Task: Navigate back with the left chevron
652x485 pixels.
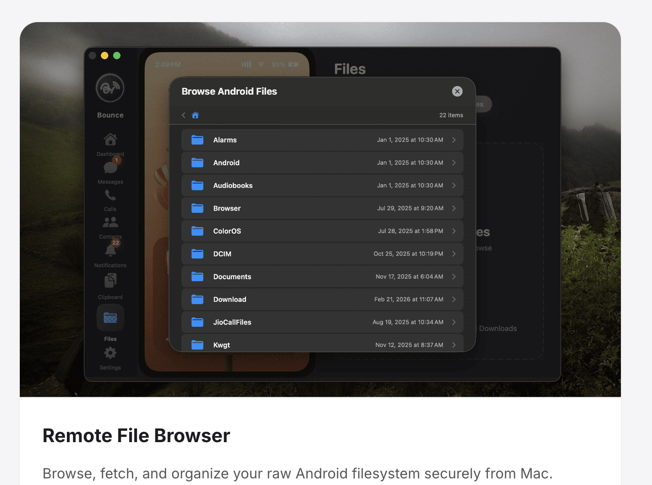Action: (x=183, y=115)
